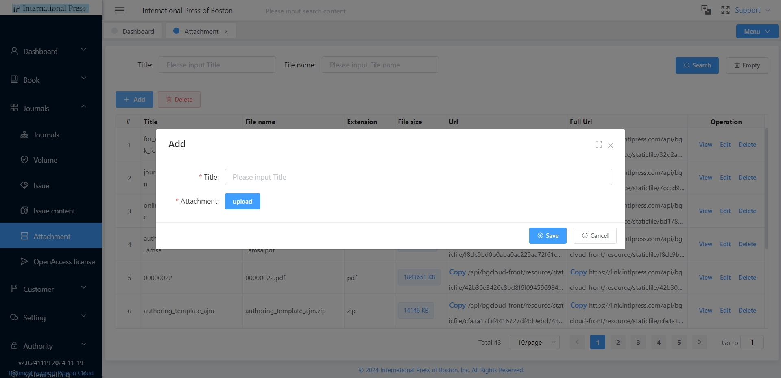Go to page 3 of results
This screenshot has width=781, height=378.
pyautogui.click(x=638, y=342)
